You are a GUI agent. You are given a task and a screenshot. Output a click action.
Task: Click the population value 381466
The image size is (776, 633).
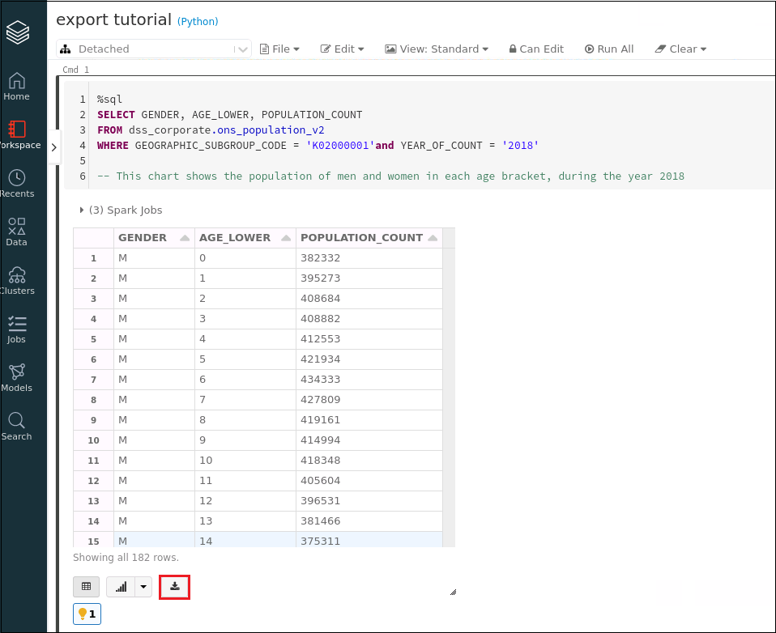click(320, 521)
